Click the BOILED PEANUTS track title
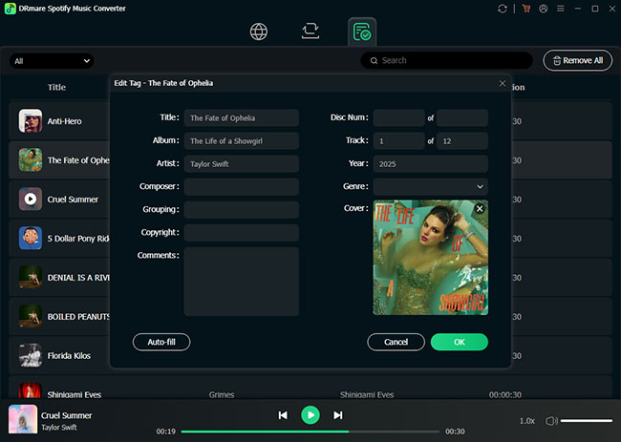Viewport: 621px width, 442px height. (x=78, y=317)
